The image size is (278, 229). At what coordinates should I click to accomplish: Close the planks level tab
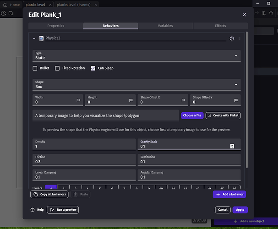50,5
